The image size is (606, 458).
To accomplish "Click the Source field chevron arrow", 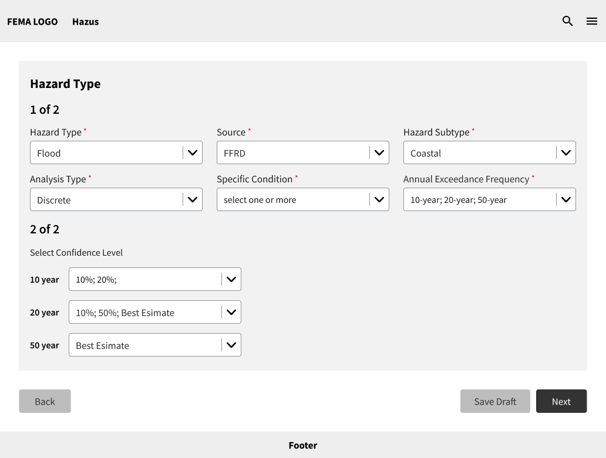I will (x=379, y=152).
